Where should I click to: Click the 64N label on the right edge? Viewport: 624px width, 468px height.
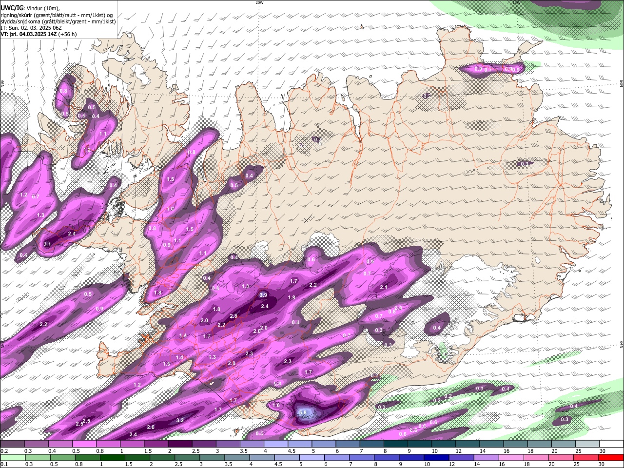622,344
